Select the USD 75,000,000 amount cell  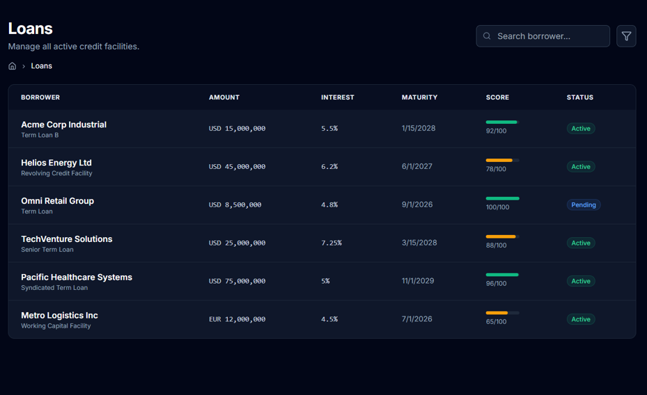237,281
